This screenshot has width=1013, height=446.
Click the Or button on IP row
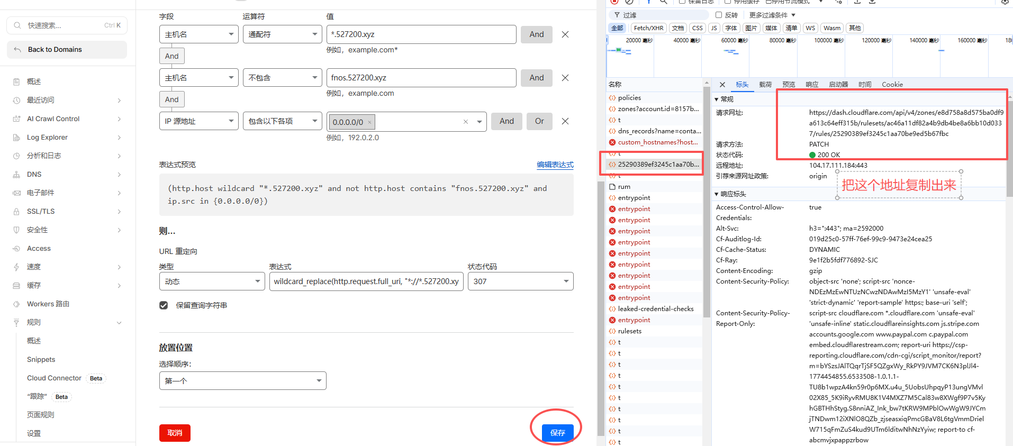[539, 121]
